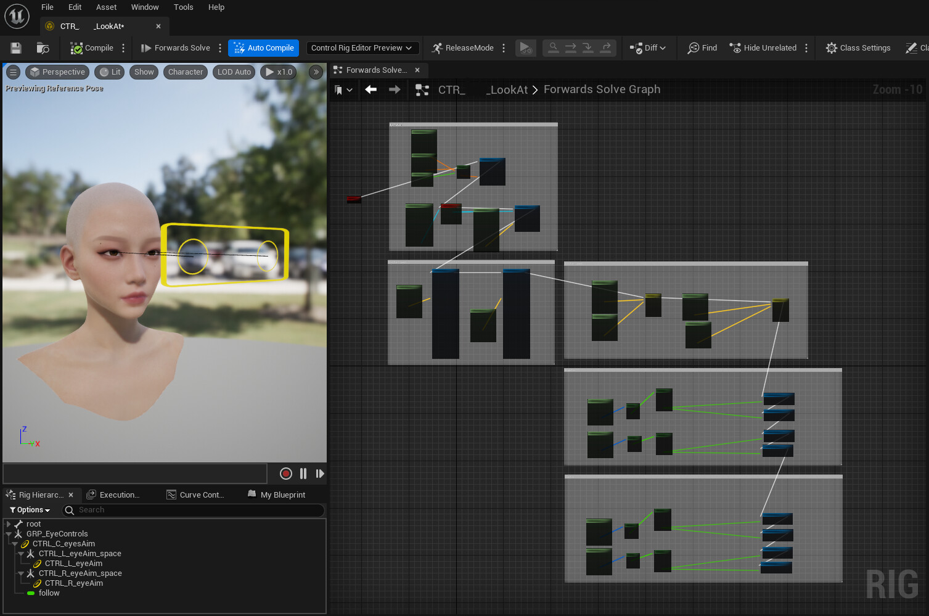Open Control Rig Editor Preview dropdown
The width and height of the screenshot is (929, 616).
(x=362, y=48)
